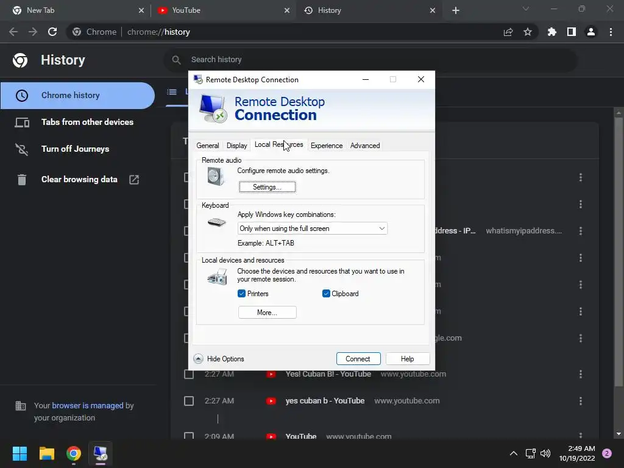Click Chrome tab search chevron
This screenshot has width=624, height=468.
(x=526, y=9)
